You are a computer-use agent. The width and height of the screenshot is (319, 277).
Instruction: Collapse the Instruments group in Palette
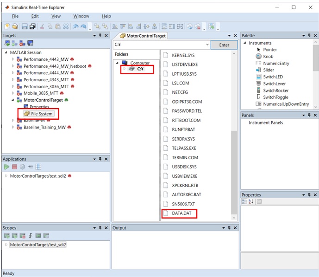245,43
